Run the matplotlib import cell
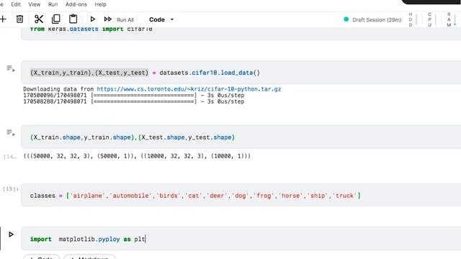This screenshot has height=259, width=461. coord(11,235)
